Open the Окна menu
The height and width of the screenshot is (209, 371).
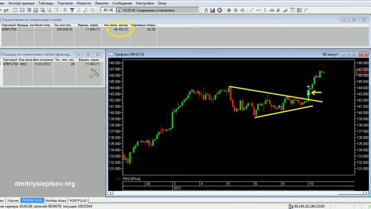pos(162,3)
